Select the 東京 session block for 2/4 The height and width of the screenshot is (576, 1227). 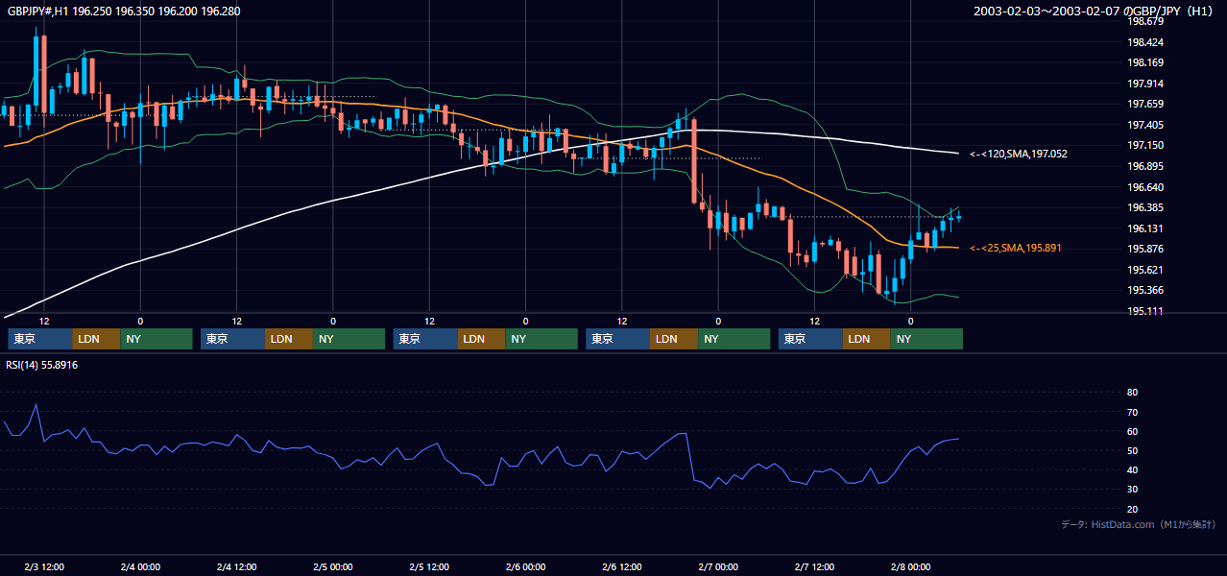[232, 339]
